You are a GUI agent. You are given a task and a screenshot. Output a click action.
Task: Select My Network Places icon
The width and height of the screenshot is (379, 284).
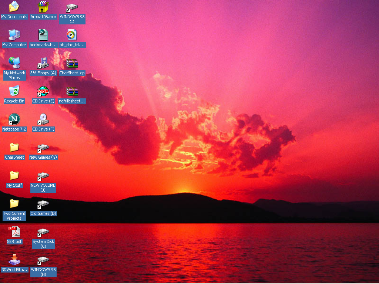(x=14, y=63)
